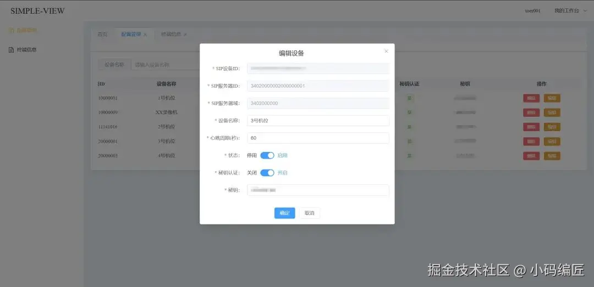The height and width of the screenshot is (287, 594).
Task: Click the disabled SIP设备ID field
Action: [318, 69]
